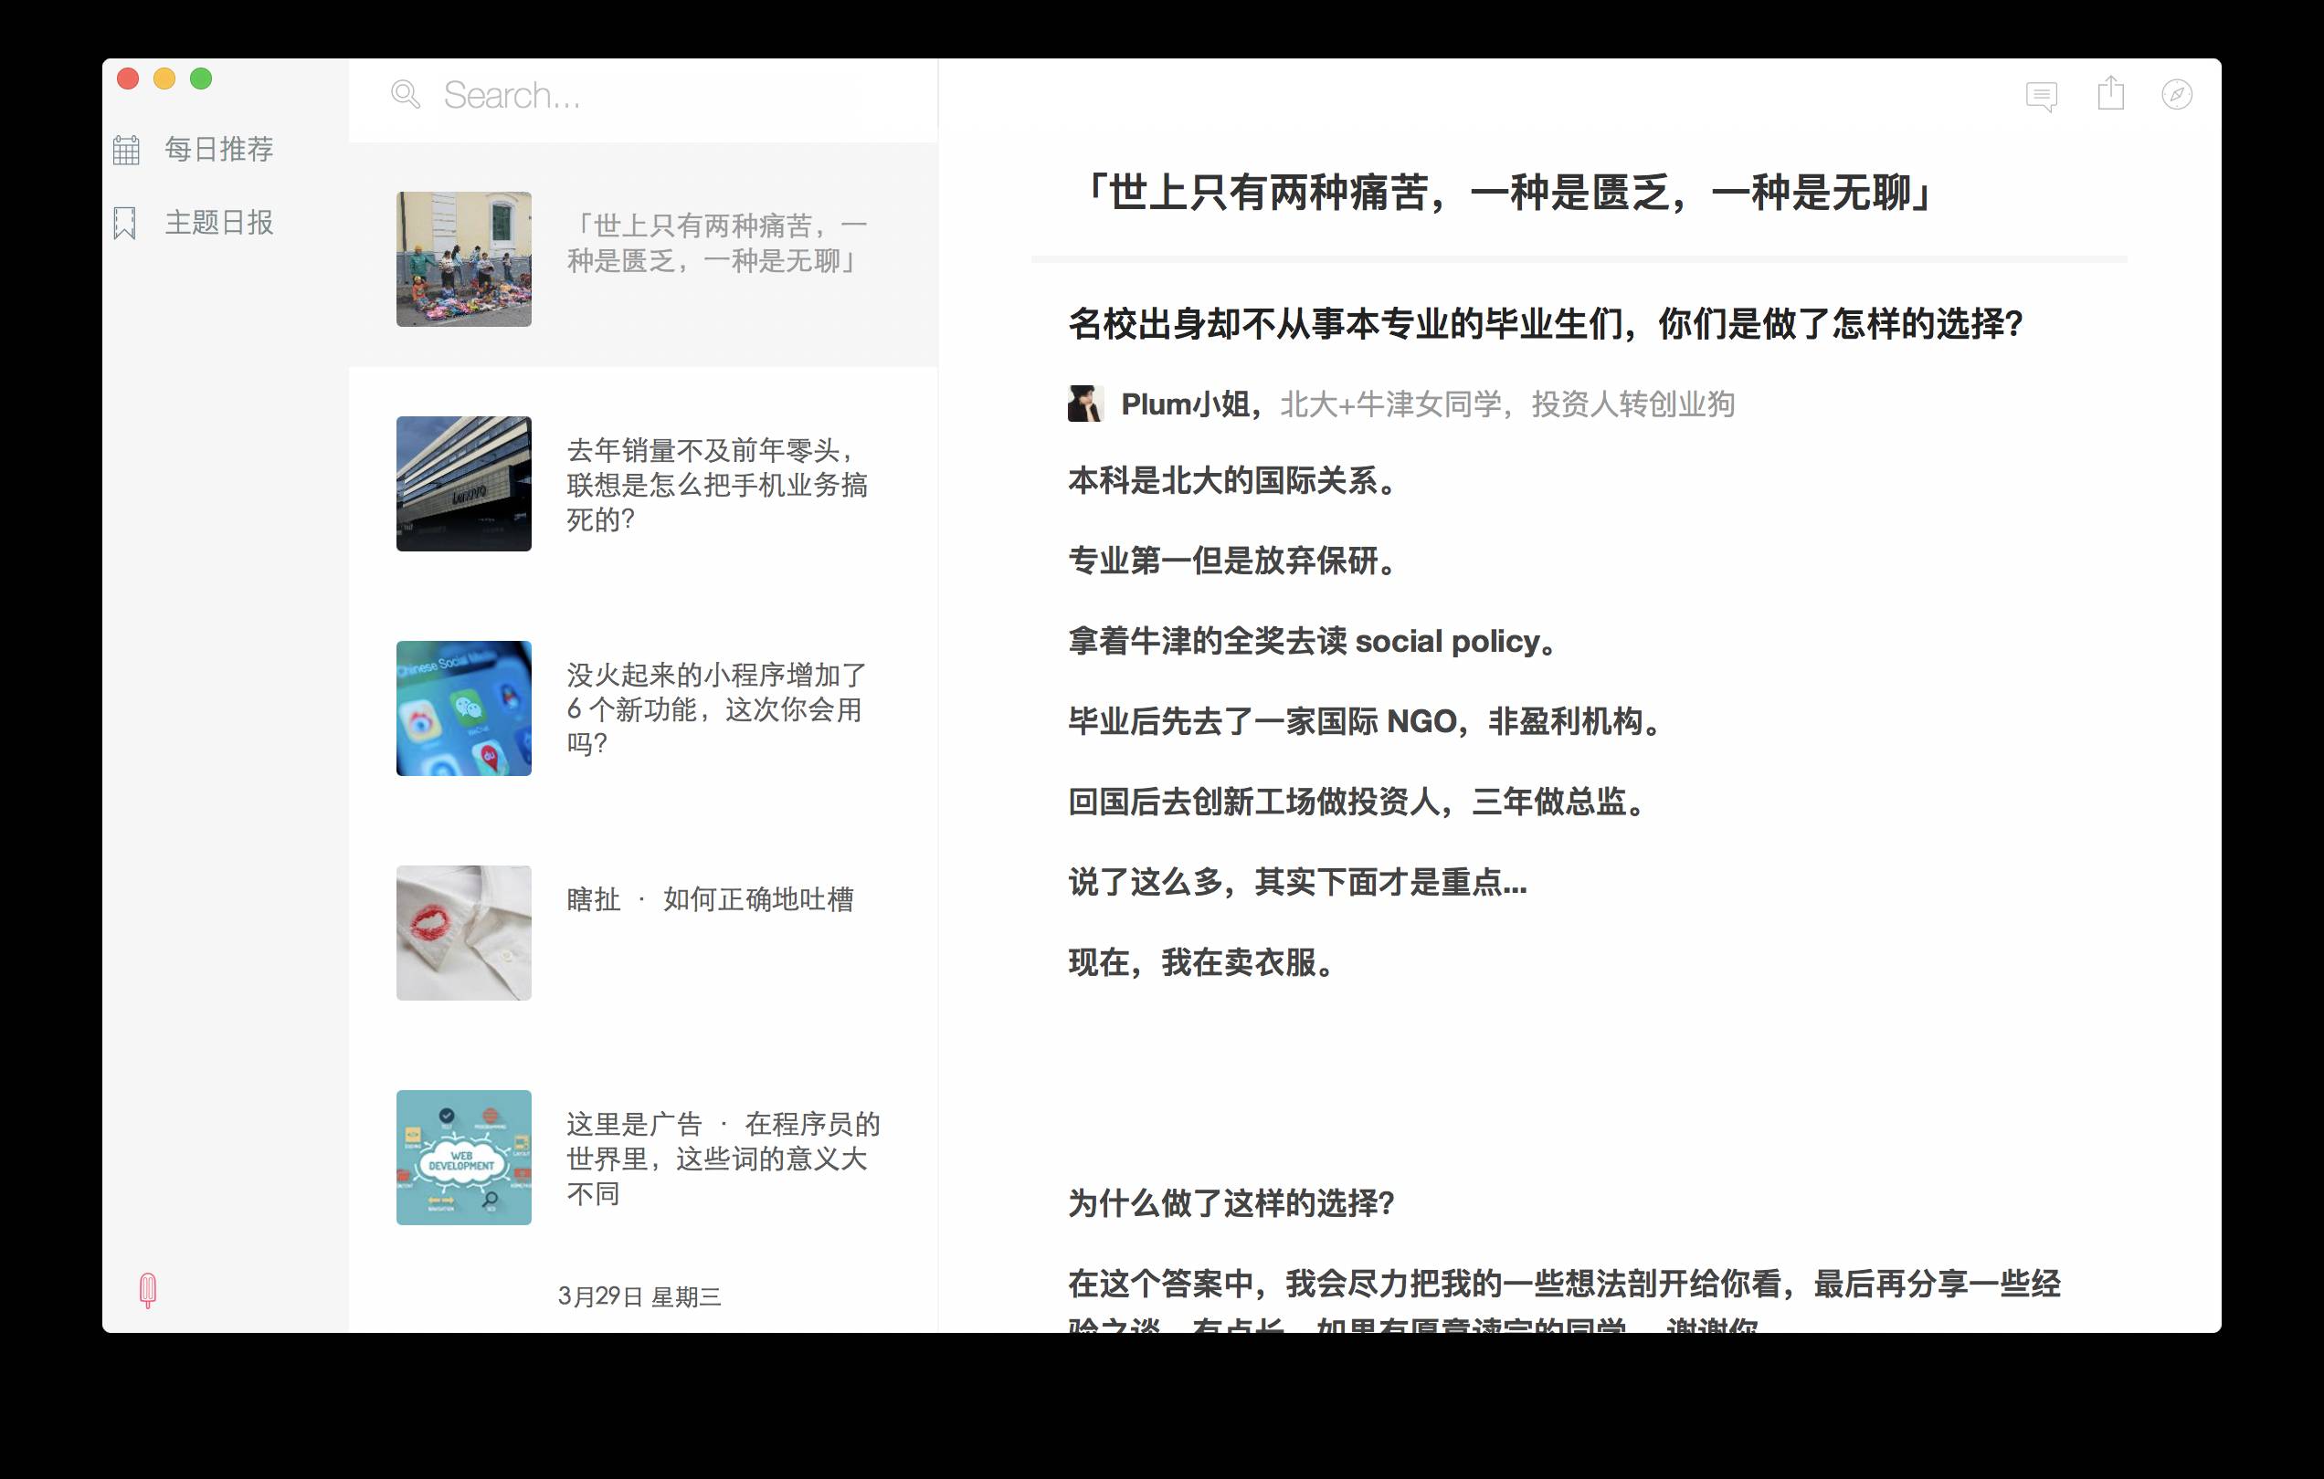Click the share icon in toolbar
2324x1479 pixels.
pos(2111,94)
